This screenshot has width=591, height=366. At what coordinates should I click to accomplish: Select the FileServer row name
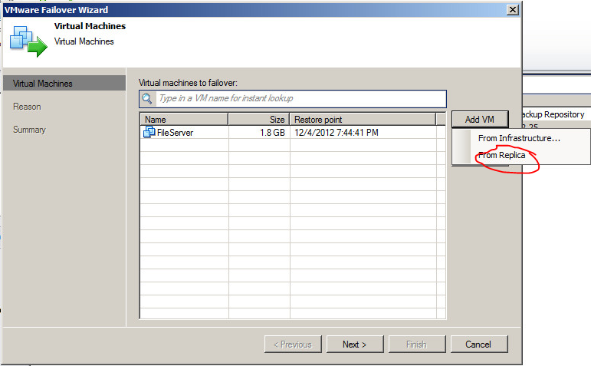click(x=175, y=133)
